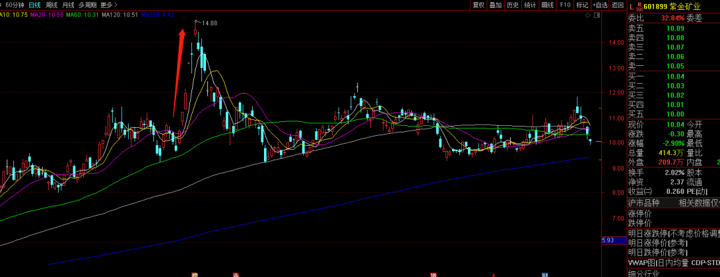This screenshot has height=277, width=720.
Task: Add stock via +自选 button
Action: click(600, 5)
